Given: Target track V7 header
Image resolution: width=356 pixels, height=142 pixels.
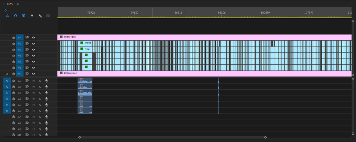Looking at the screenshot, I should [x=20, y=38].
